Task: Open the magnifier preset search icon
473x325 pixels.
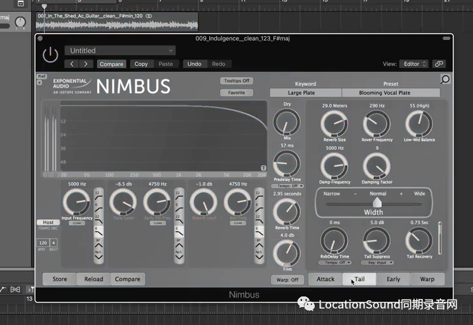Action: (x=445, y=79)
